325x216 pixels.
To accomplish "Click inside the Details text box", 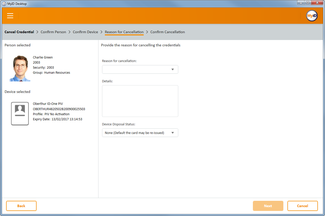I will click(x=140, y=101).
